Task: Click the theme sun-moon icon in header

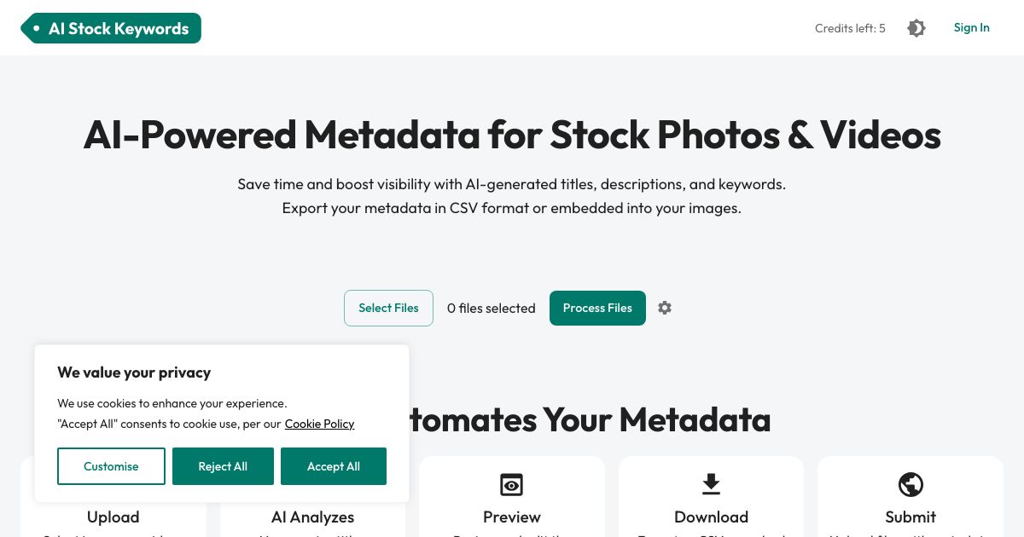Action: coord(916,27)
